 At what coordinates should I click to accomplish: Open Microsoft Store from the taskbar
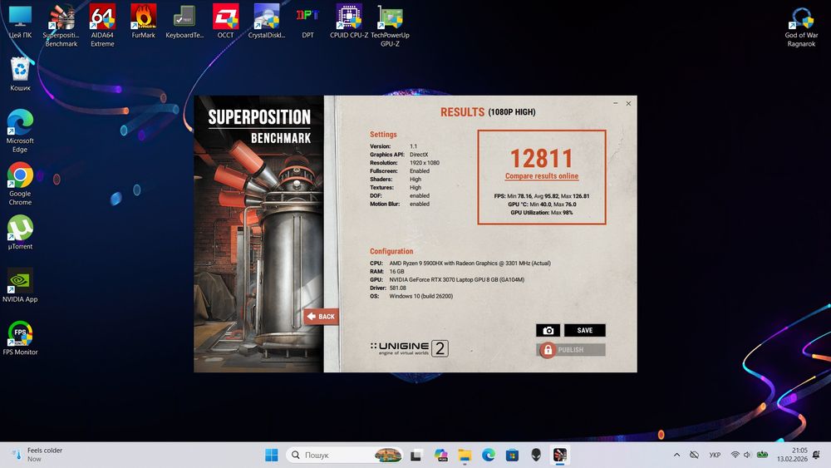(512, 455)
